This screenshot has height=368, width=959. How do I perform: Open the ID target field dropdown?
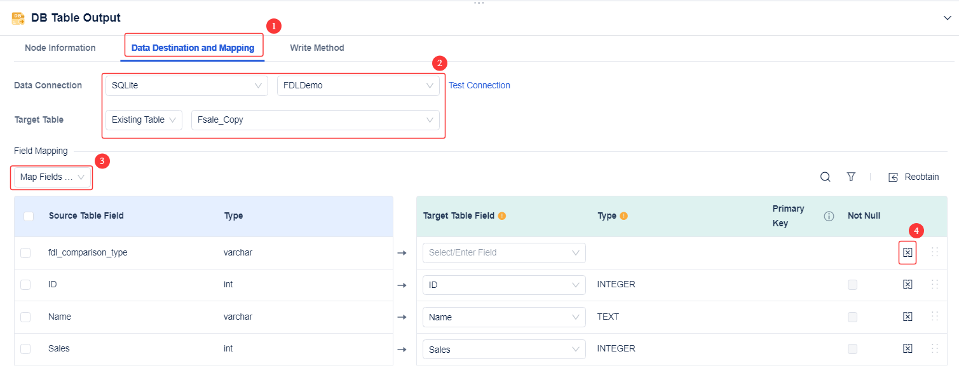coord(504,285)
